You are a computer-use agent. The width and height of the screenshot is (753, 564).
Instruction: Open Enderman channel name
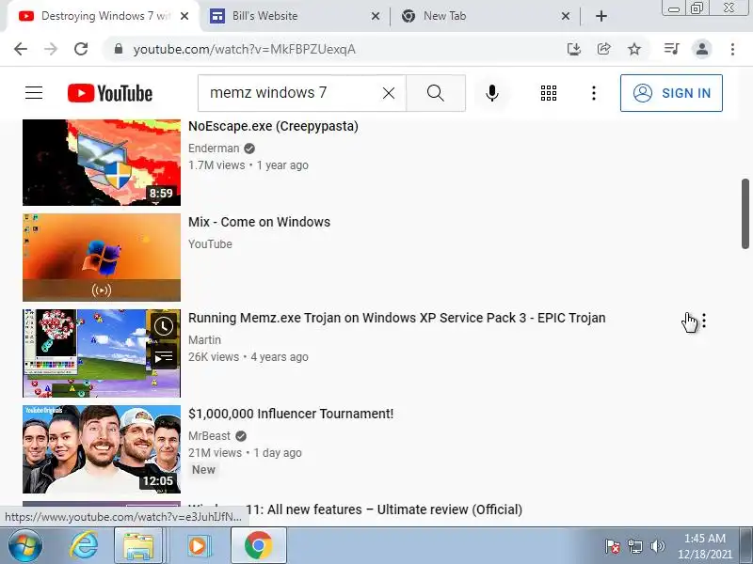214,149
